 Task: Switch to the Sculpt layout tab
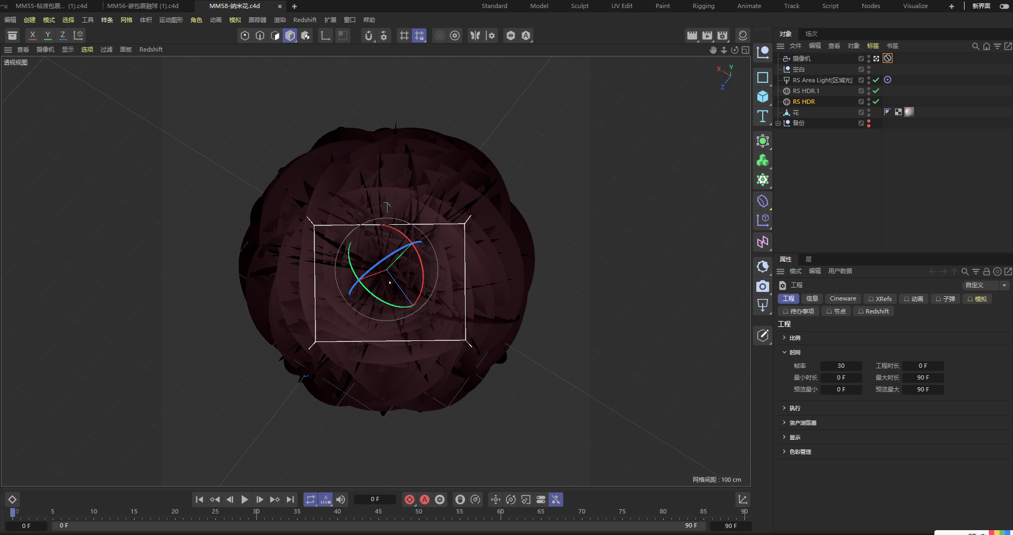pyautogui.click(x=580, y=6)
